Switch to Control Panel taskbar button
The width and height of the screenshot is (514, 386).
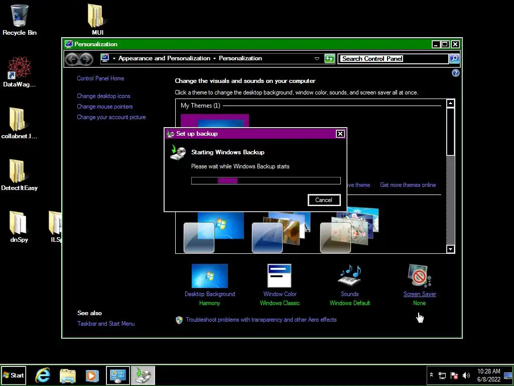pos(117,375)
